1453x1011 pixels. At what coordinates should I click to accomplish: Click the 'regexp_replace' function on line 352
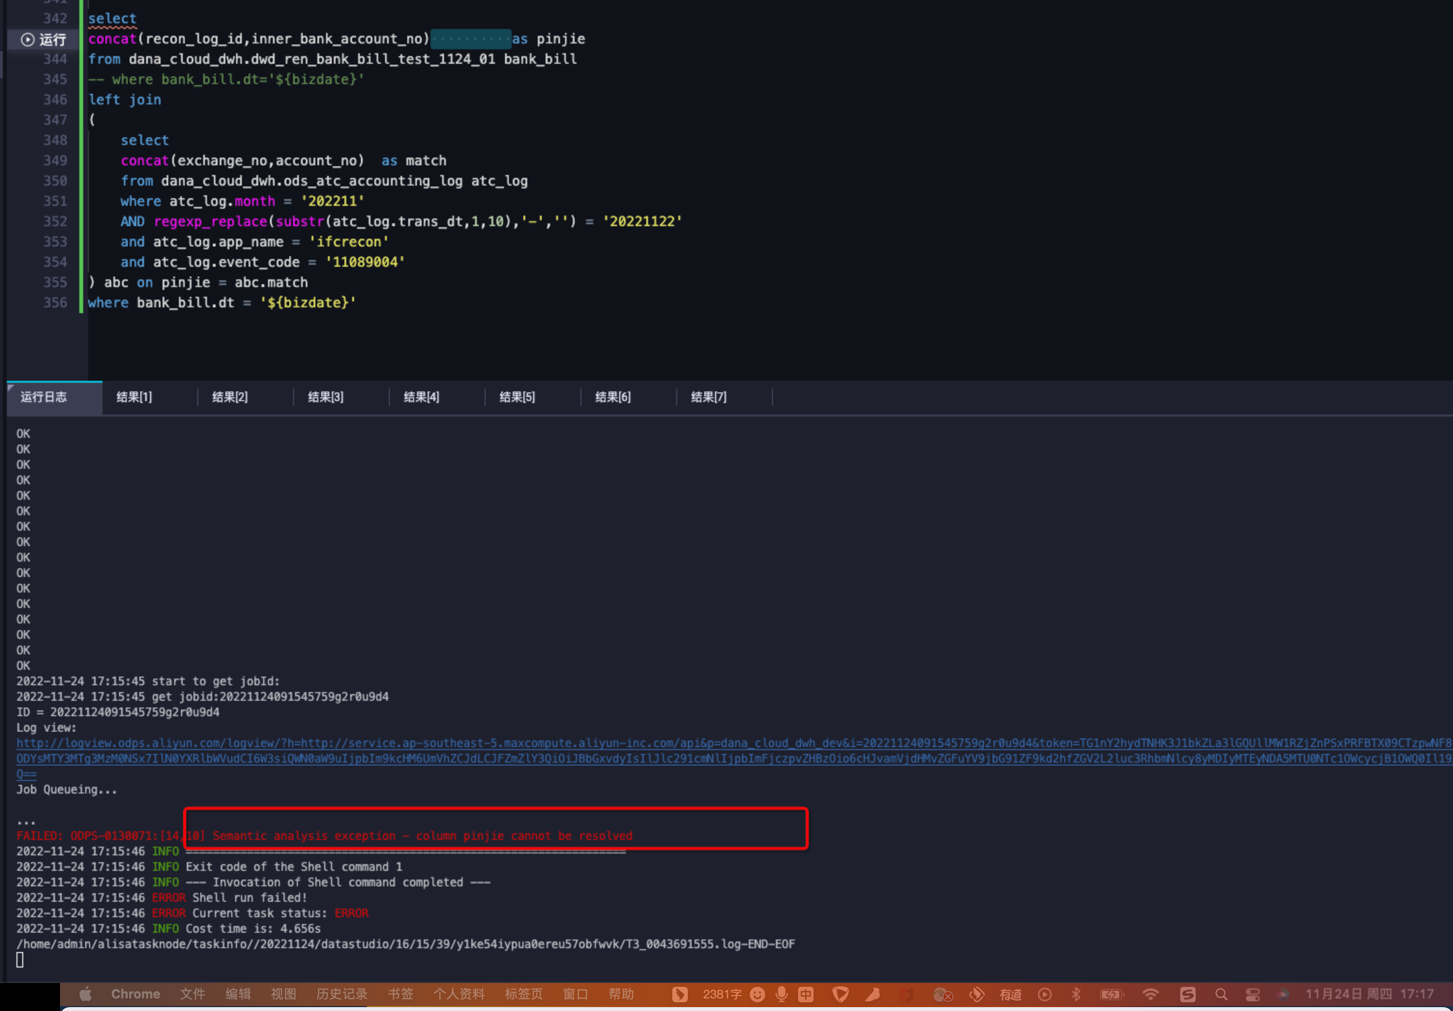(x=211, y=221)
